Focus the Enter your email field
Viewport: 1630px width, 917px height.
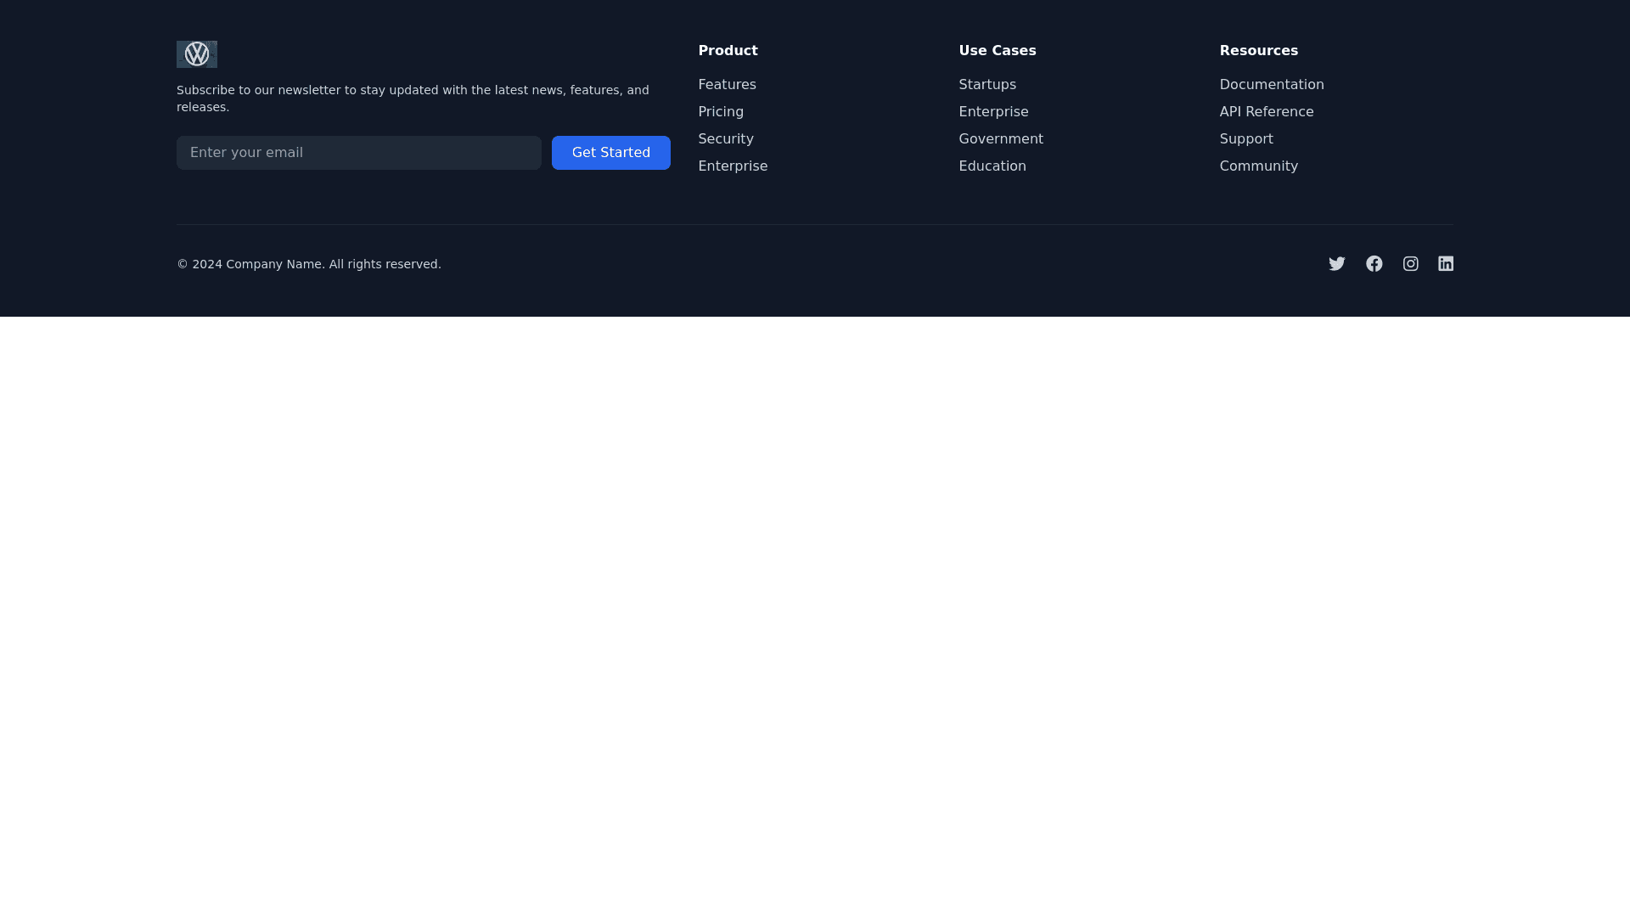click(x=358, y=153)
